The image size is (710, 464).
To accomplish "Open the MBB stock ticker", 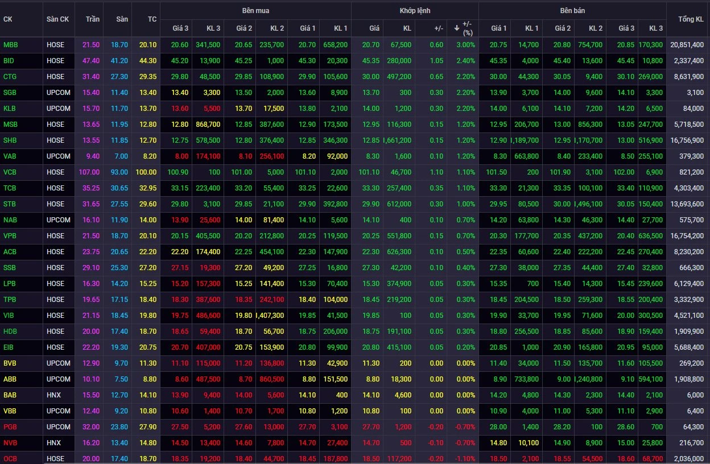I will (10, 44).
